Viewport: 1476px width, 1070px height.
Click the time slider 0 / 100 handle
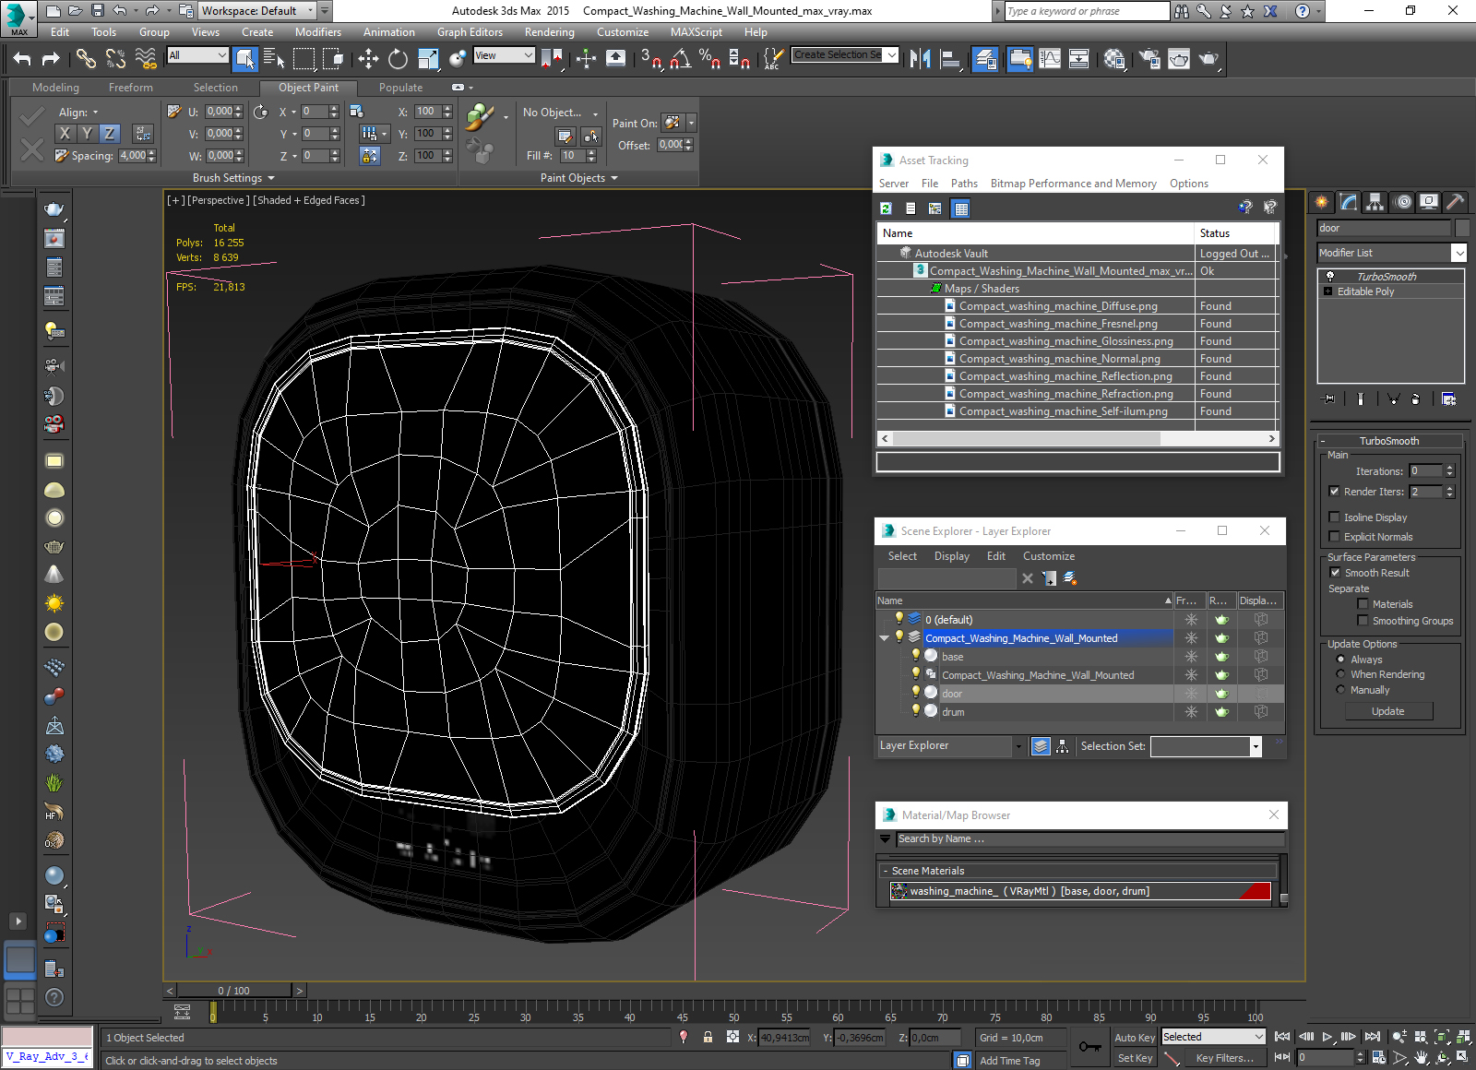click(233, 991)
